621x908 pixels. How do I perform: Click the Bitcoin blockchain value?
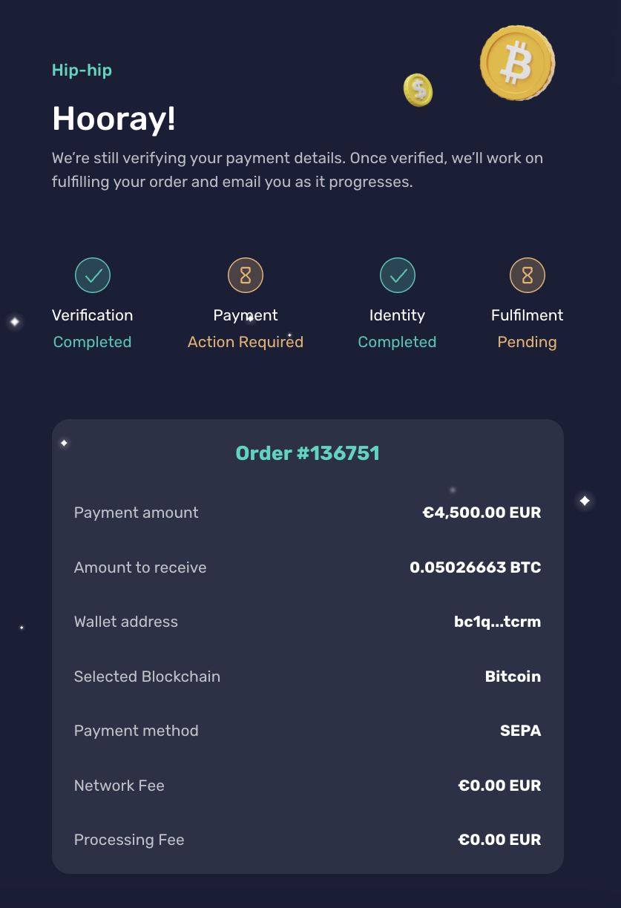(513, 677)
